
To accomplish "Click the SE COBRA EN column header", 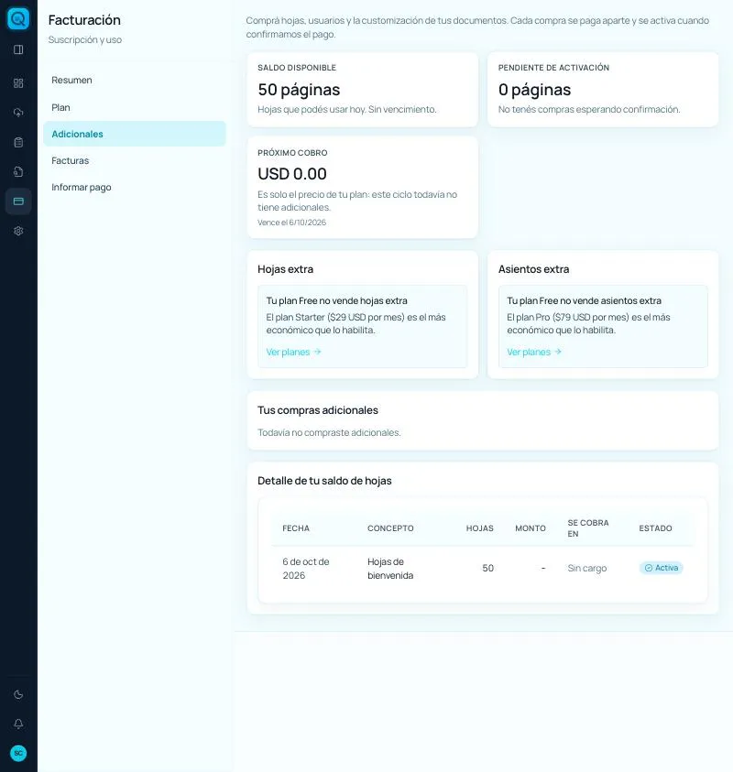I will pyautogui.click(x=588, y=528).
